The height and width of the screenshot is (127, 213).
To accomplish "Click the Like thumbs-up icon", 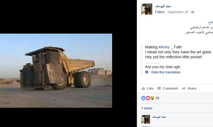I will (x=143, y=89).
